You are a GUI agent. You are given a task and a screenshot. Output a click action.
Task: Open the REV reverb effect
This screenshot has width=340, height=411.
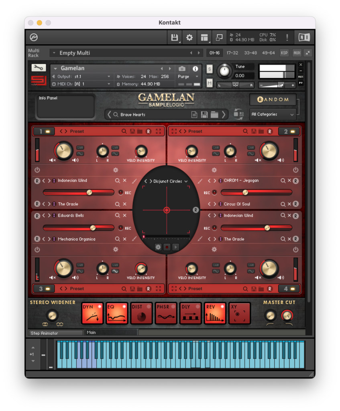214,313
